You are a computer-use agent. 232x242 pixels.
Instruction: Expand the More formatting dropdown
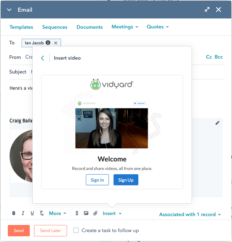point(57,213)
